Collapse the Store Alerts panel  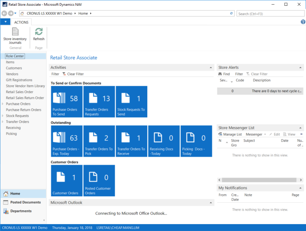pos(301,68)
